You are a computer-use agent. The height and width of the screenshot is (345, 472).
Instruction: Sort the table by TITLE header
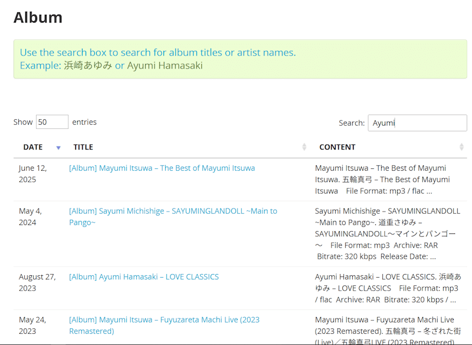tap(83, 147)
